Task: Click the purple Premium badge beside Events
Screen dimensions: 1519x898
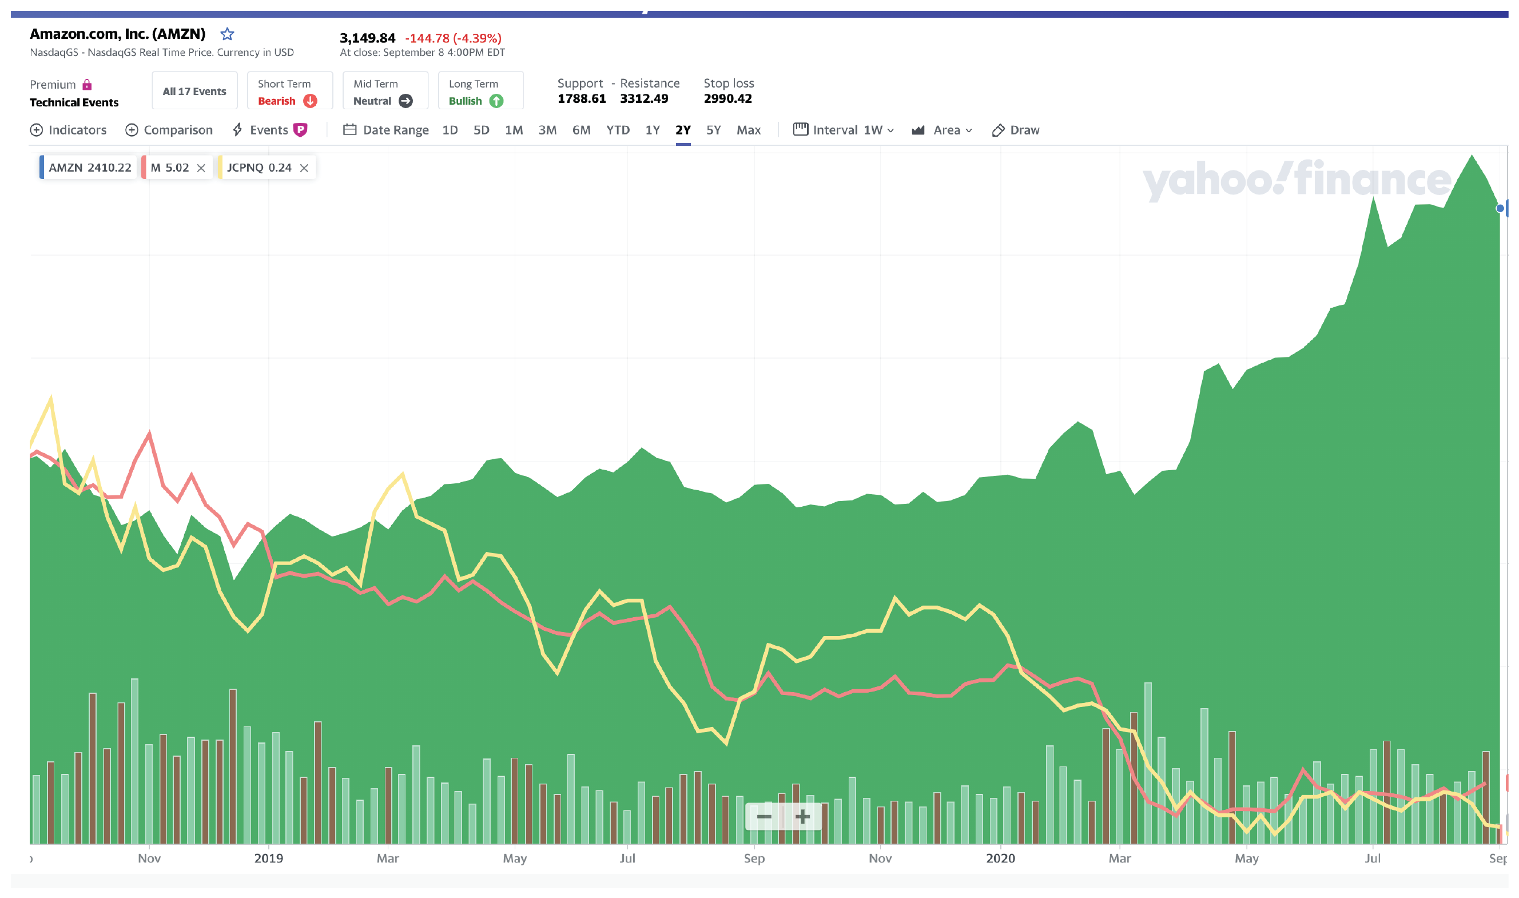Action: click(x=300, y=130)
